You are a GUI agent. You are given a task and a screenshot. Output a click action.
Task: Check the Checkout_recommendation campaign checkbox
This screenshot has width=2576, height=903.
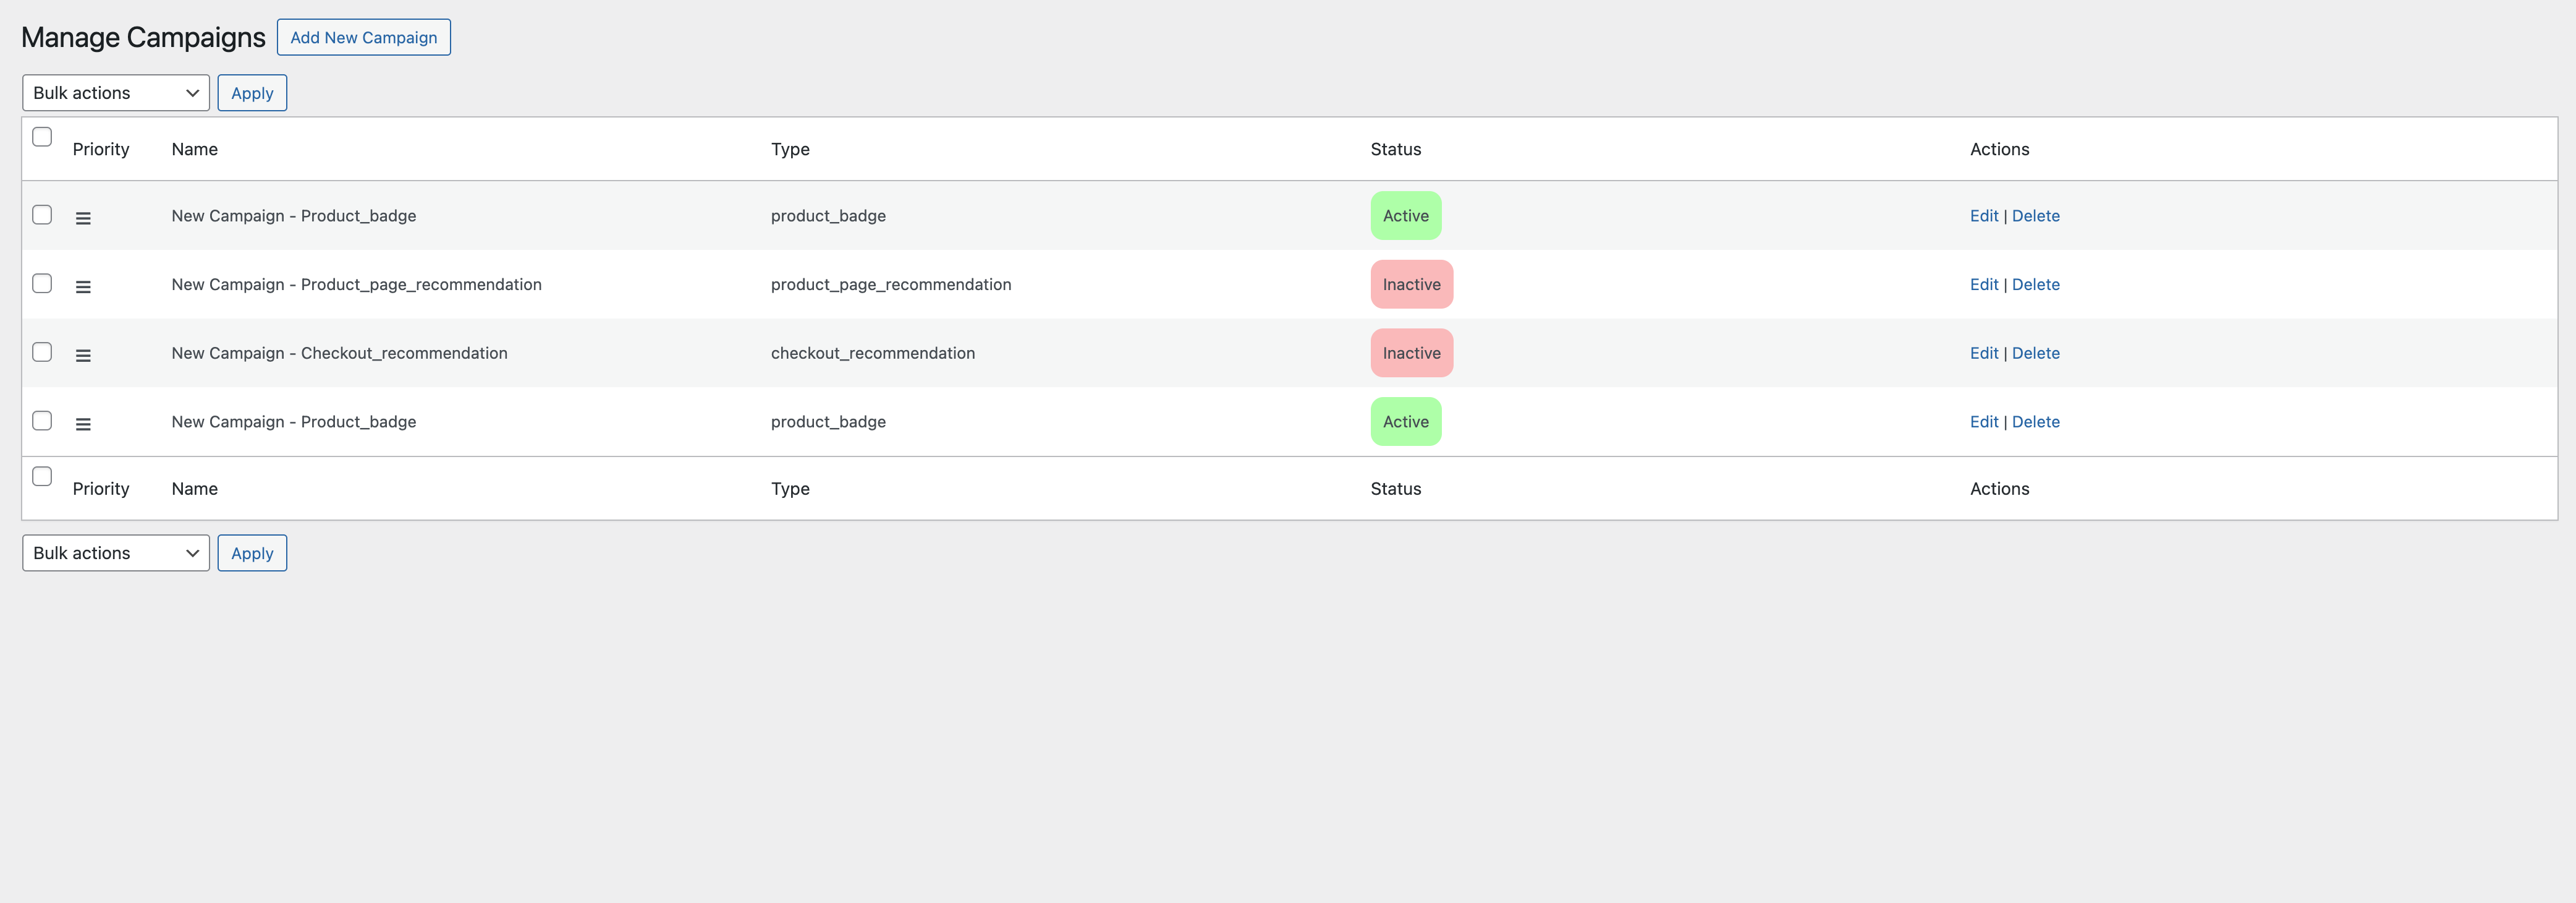pos(42,353)
